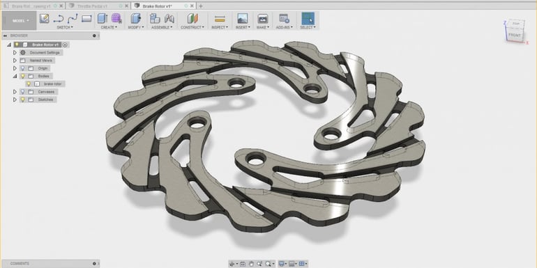
Task: Select the Rectangle sketch tool
Action: click(x=86, y=19)
